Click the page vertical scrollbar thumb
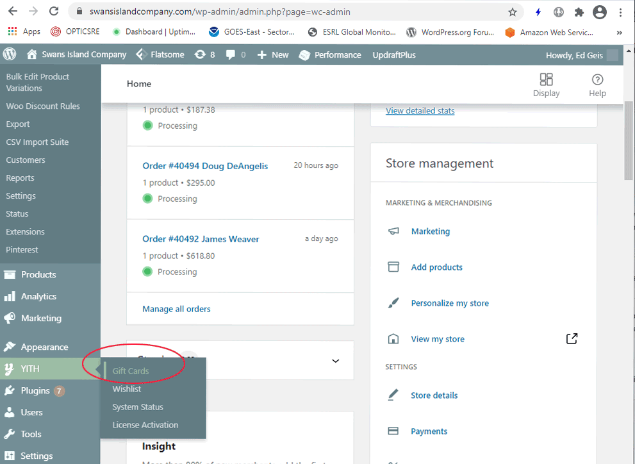This screenshot has height=464, width=635. [x=628, y=140]
